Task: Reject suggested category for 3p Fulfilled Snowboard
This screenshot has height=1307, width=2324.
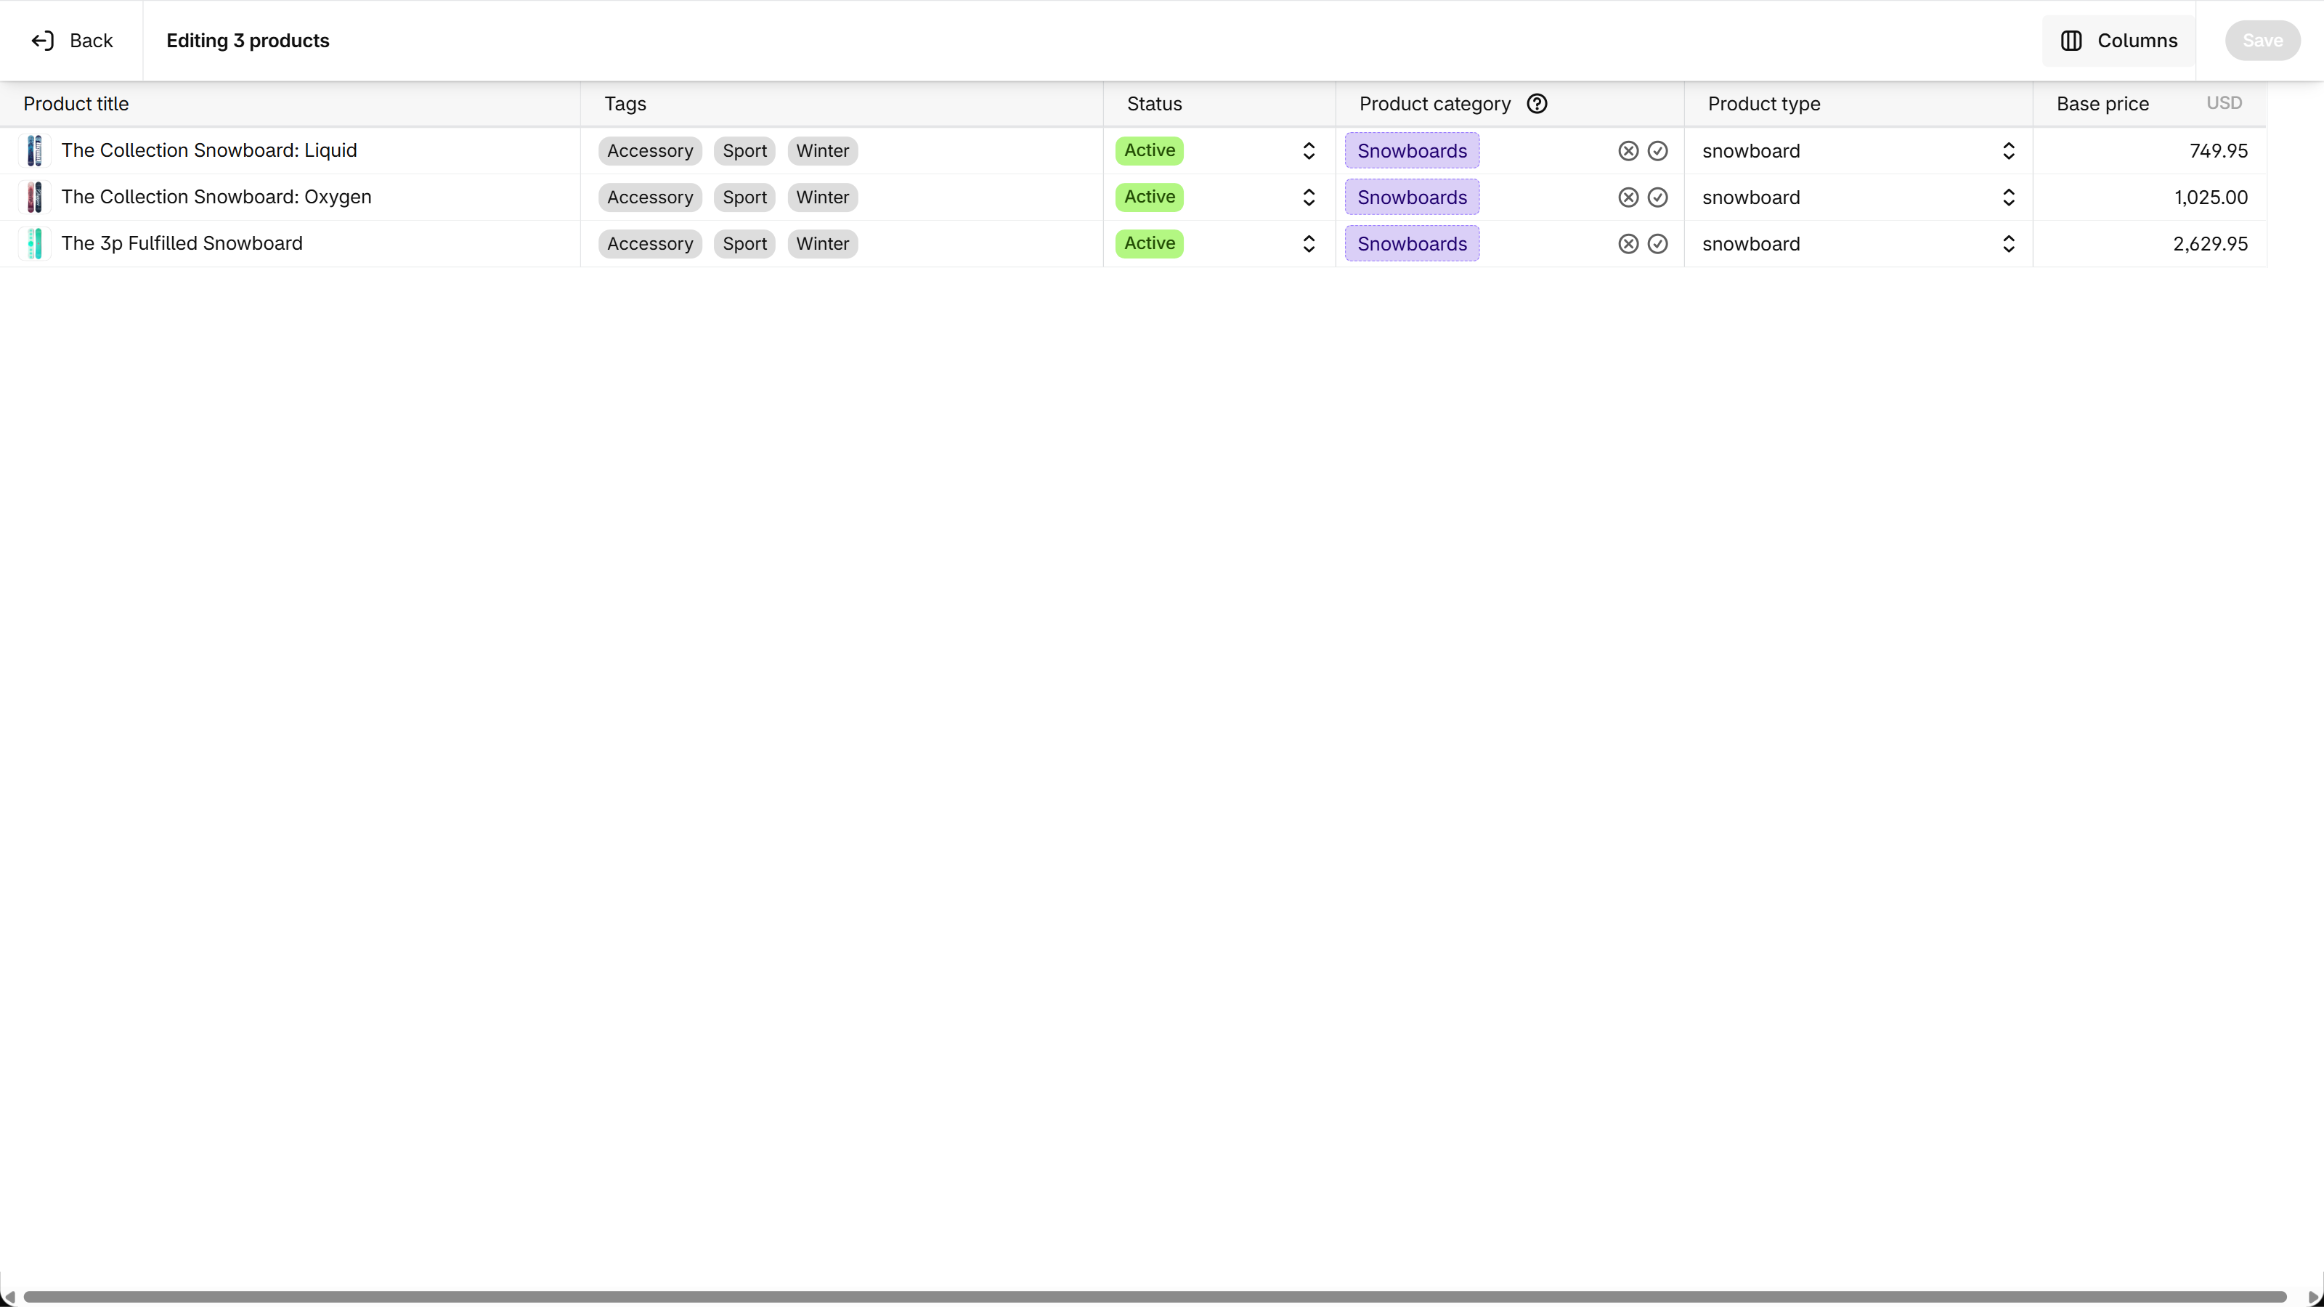Action: pos(1628,243)
